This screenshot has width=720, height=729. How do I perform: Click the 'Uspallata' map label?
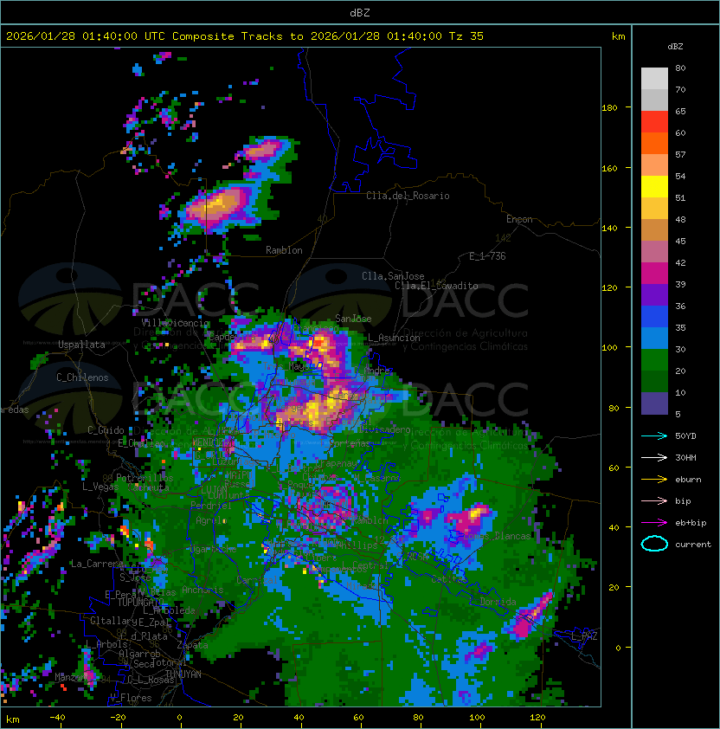[81, 345]
